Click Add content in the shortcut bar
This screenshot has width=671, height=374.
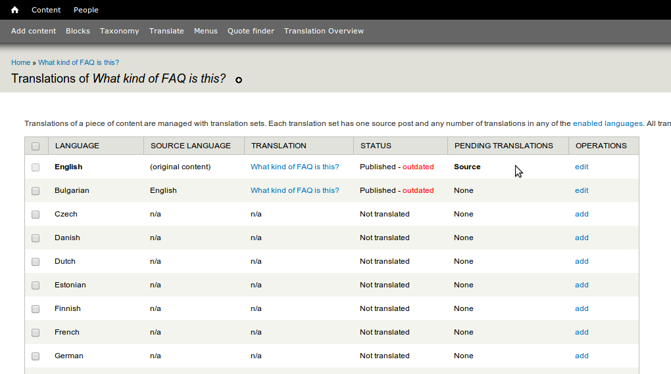(x=34, y=31)
